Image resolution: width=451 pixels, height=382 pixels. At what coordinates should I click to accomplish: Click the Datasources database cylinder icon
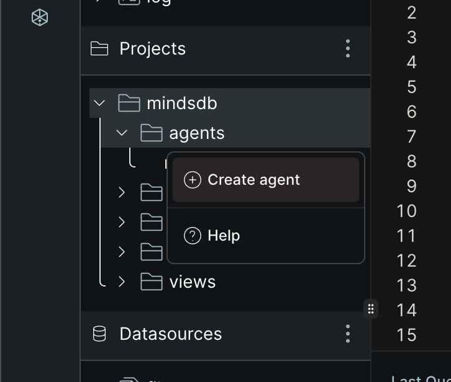coord(99,334)
